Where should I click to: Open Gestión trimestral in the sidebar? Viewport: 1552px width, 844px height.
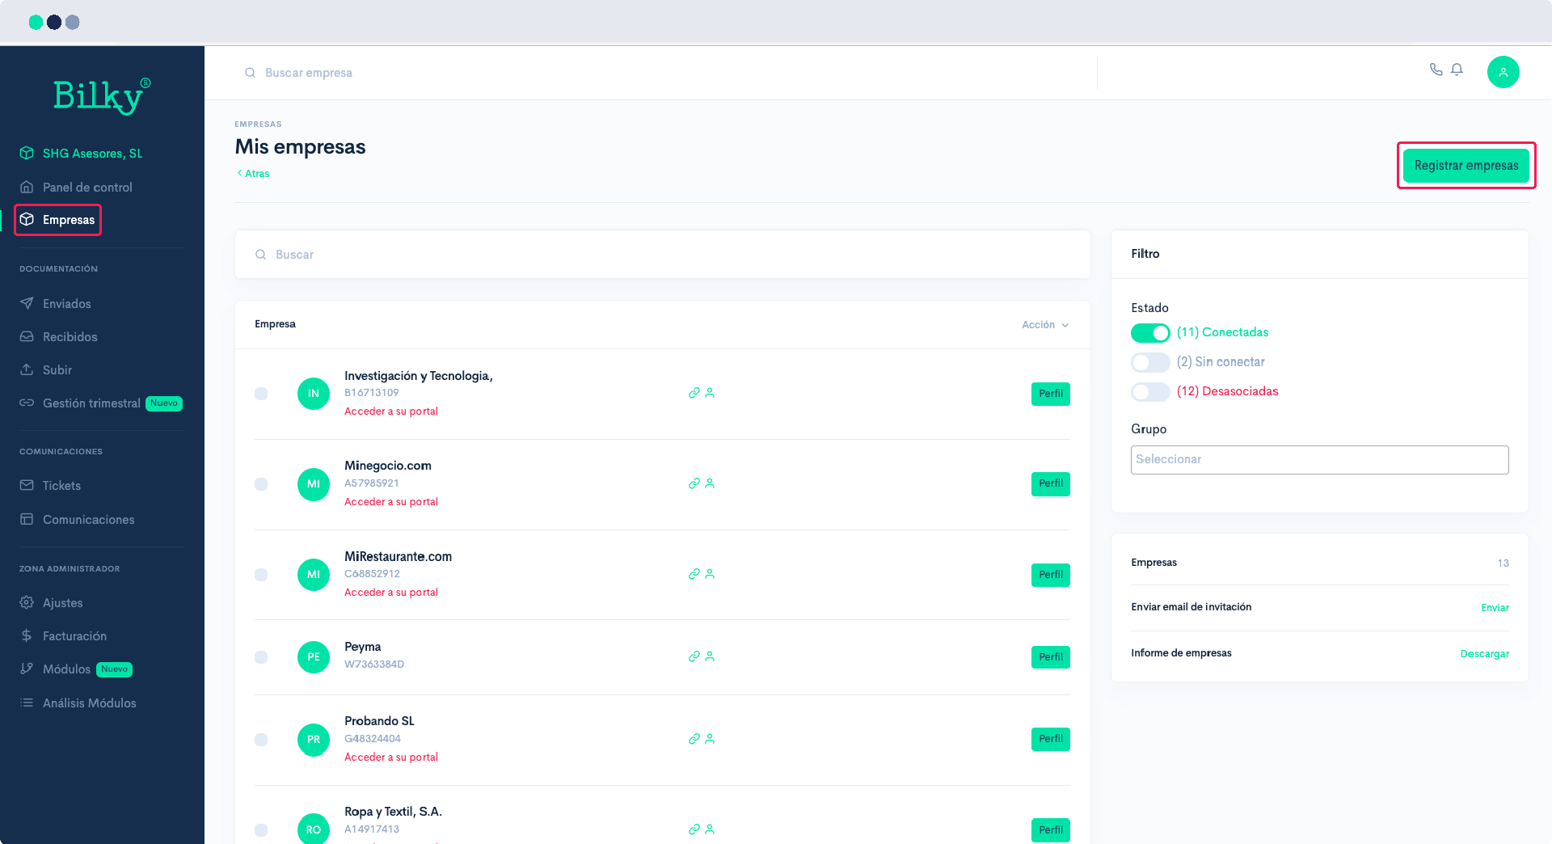coord(91,403)
